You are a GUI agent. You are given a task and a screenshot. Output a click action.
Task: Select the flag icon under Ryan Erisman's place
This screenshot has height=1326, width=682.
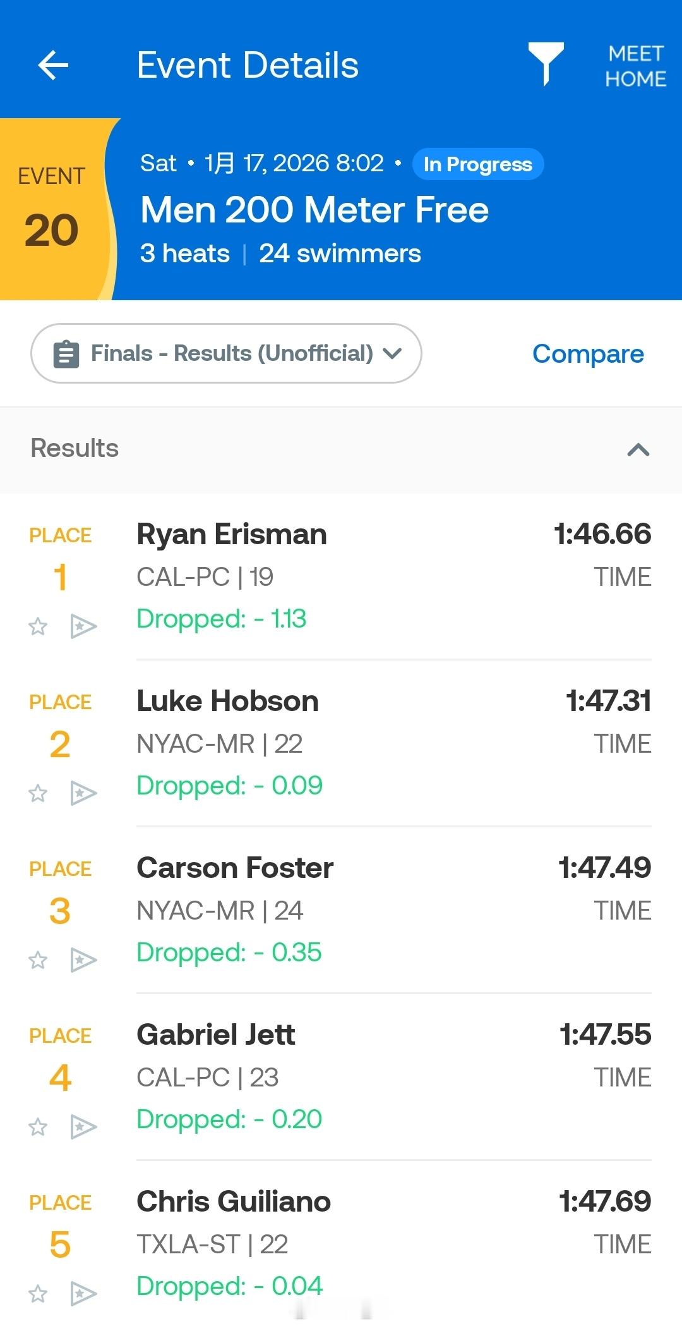click(83, 626)
